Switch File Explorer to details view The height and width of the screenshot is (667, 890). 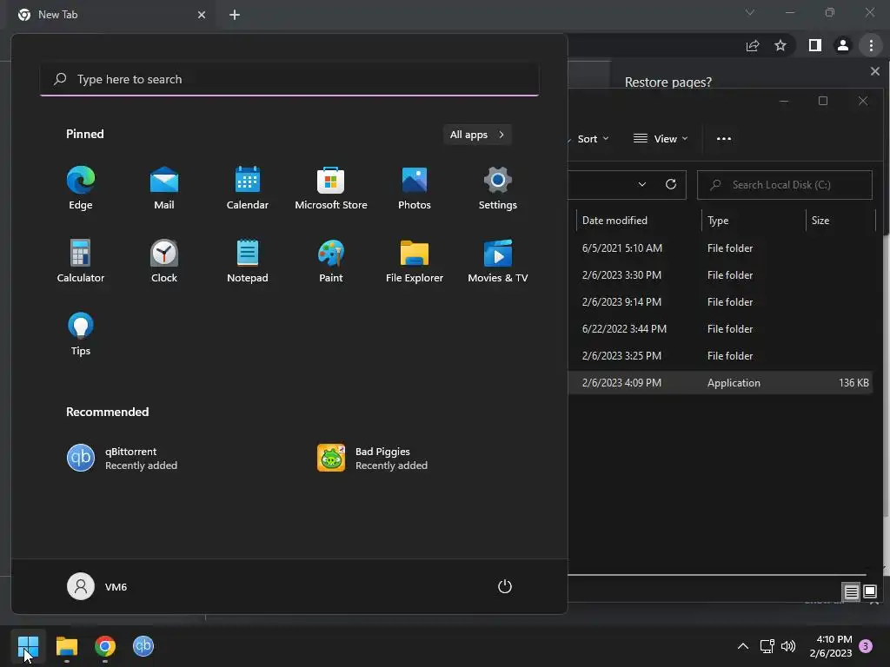pyautogui.click(x=852, y=592)
